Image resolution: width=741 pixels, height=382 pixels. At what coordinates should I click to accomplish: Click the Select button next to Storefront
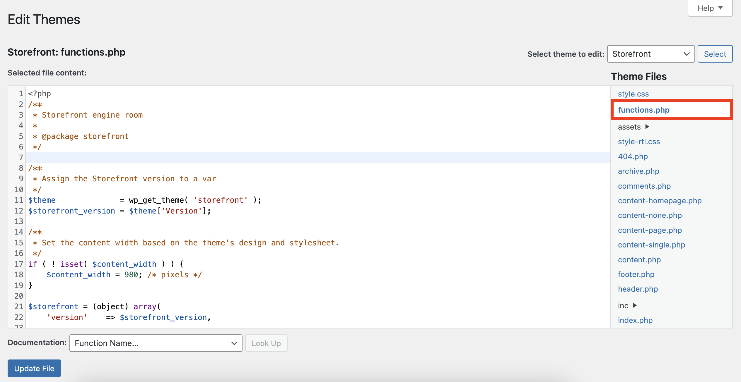[715, 54]
